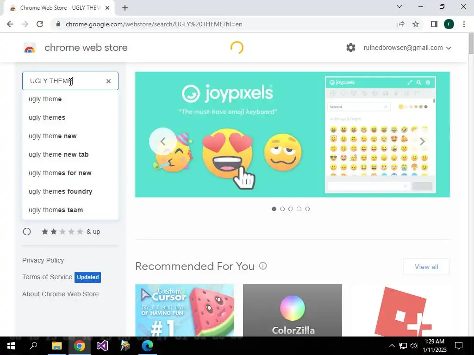Open the volume tray icon
This screenshot has height=355, width=474.
[x=414, y=346]
